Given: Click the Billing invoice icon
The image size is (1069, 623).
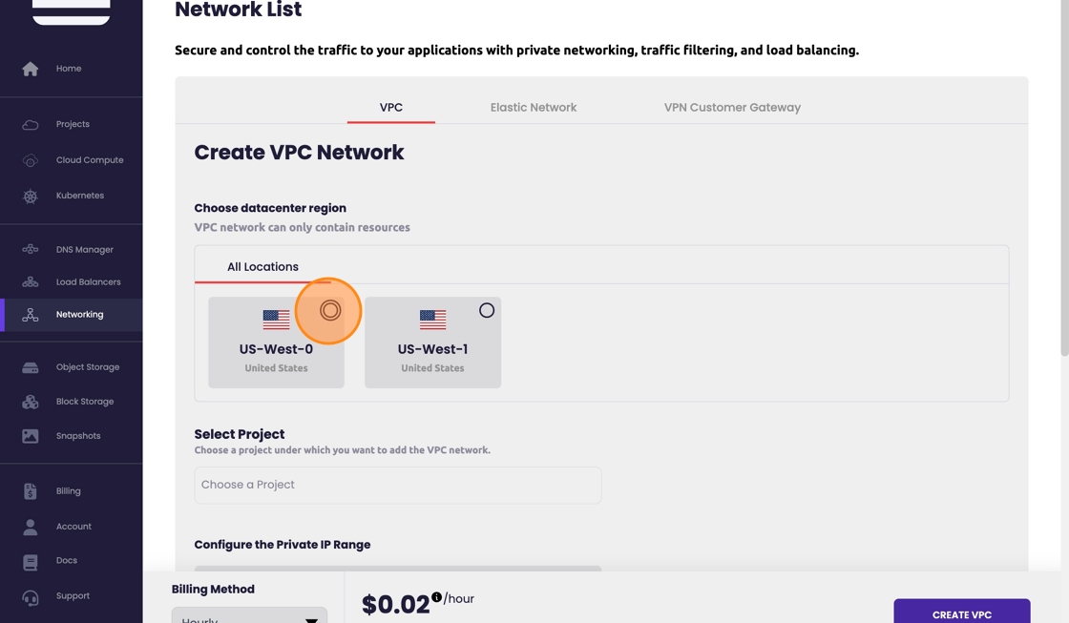Looking at the screenshot, I should pyautogui.click(x=31, y=491).
